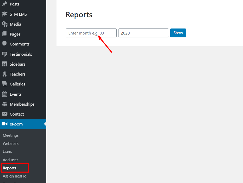
Task: Click the pushpin icon next to Posts
Action: [x=4, y=4]
